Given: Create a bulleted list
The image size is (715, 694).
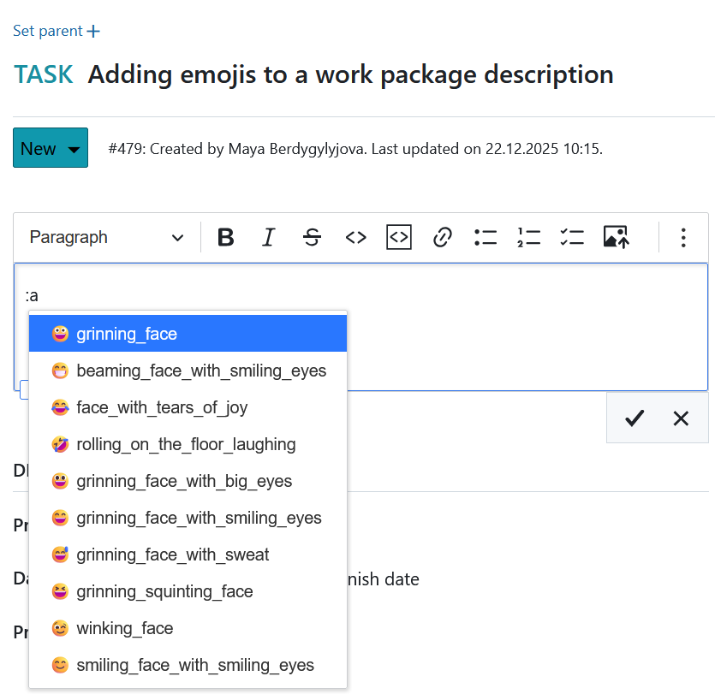Looking at the screenshot, I should tap(486, 237).
